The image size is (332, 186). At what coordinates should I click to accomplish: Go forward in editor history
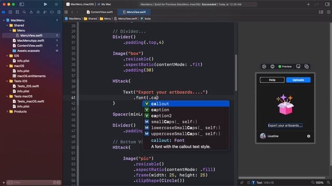(77, 12)
